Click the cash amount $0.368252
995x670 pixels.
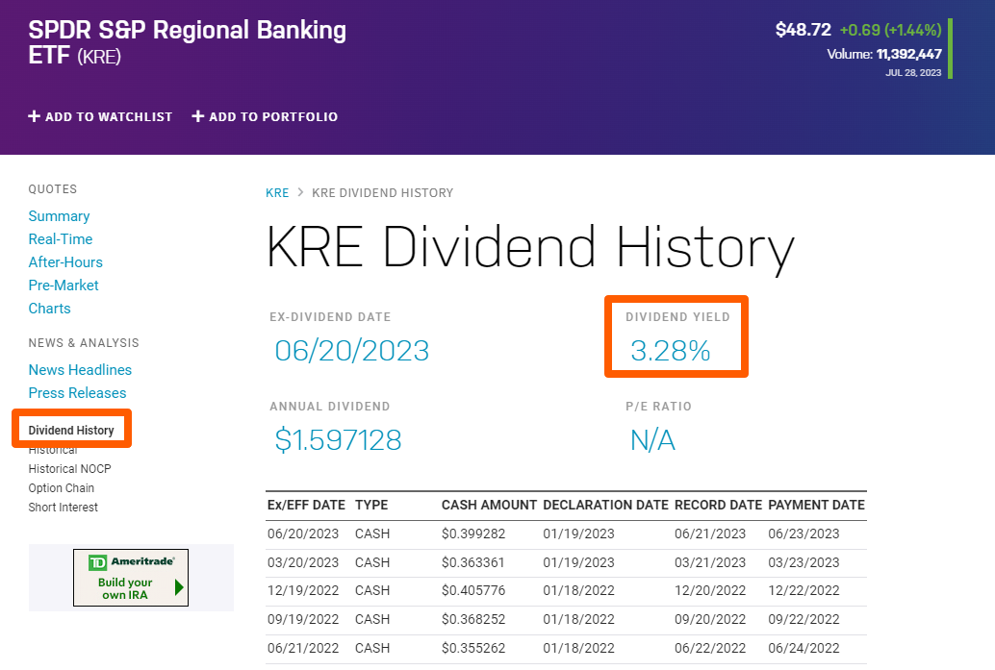pyautogui.click(x=473, y=619)
